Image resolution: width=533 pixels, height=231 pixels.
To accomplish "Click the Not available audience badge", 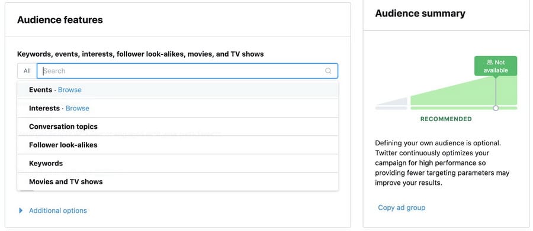I will pos(496,66).
